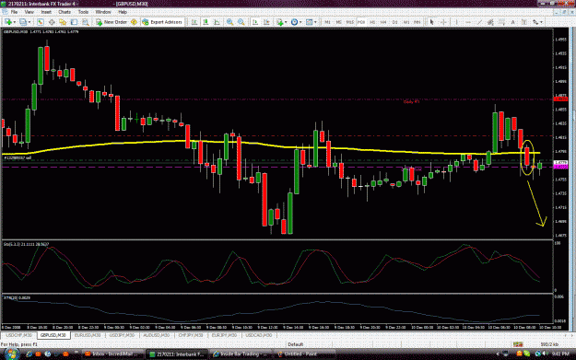Switch to the EURUSD,M30 chart tab

(88, 335)
